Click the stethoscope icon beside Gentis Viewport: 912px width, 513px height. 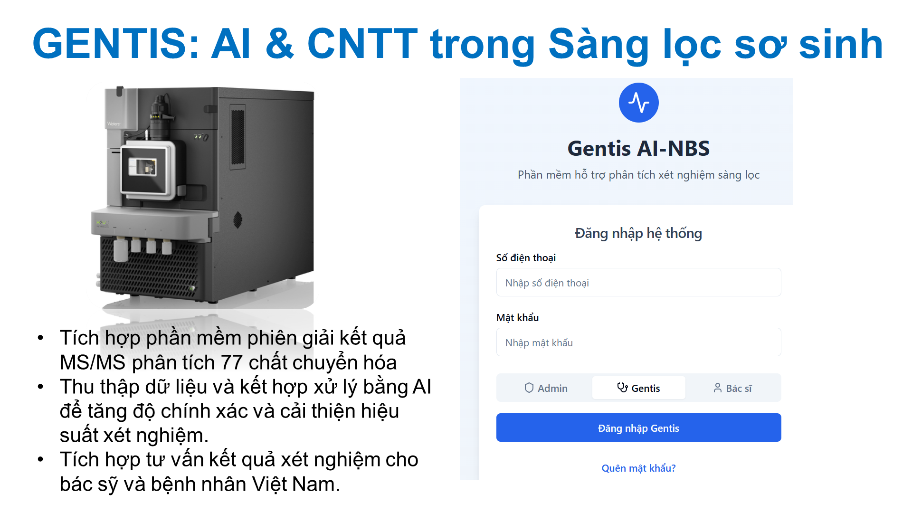click(x=622, y=388)
